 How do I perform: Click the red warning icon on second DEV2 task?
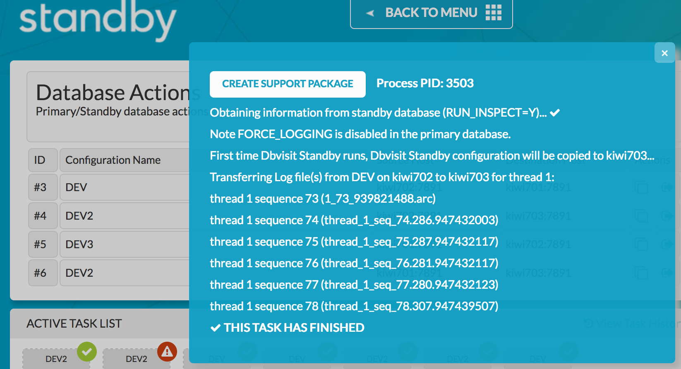[167, 352]
